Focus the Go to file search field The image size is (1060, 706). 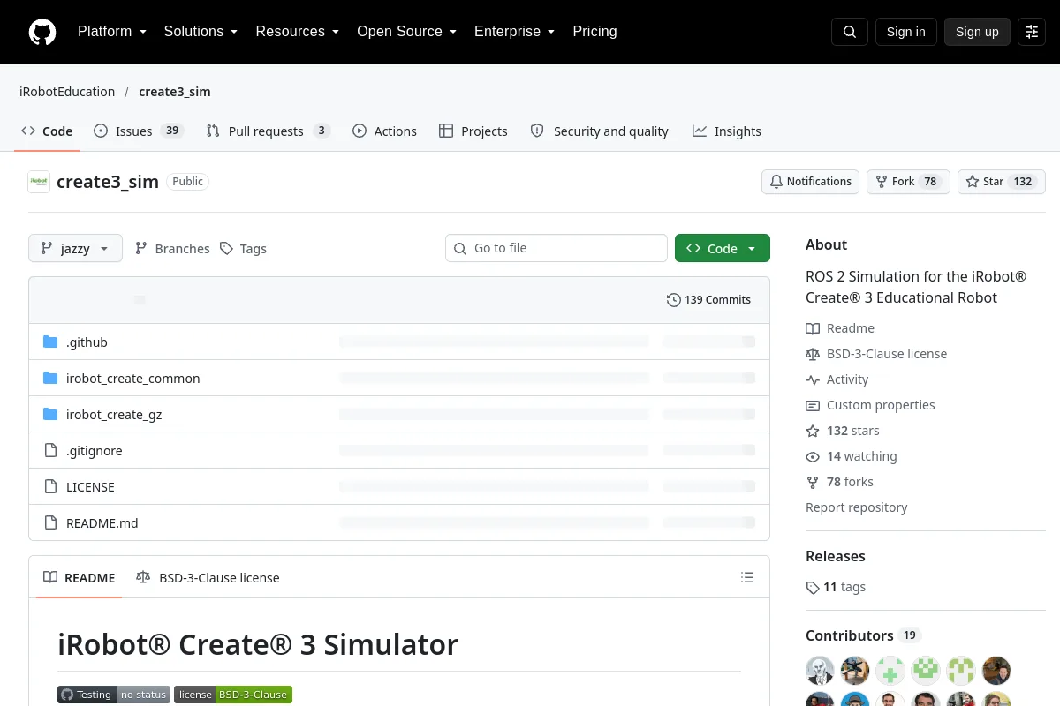556,249
